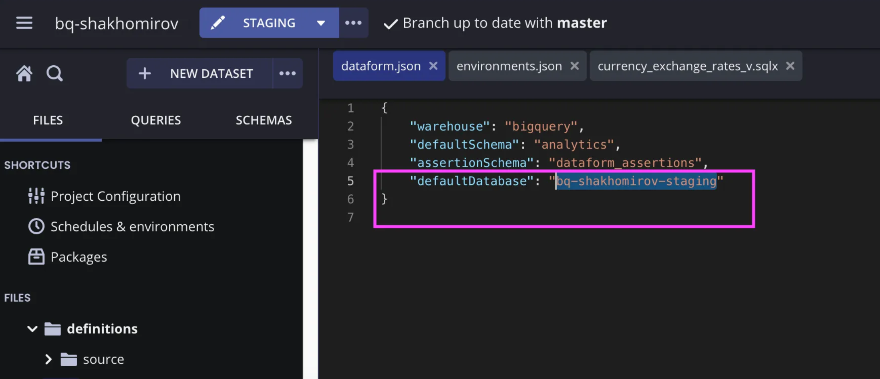880x379 pixels.
Task: Go to the home icon
Action: (24, 73)
